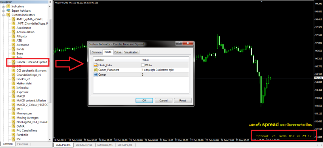This screenshot has width=323, height=148.
Task: Switch to the EURUSDc,M15 chart tab
Action: (x=84, y=145)
